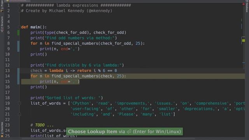This screenshot has height=140, width=249.
Task: Click the 'user-facing' string on line 20
Action: [86, 109]
